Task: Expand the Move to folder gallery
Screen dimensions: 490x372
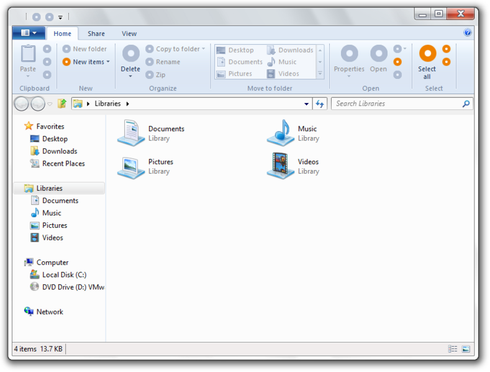Action: pyautogui.click(x=320, y=74)
